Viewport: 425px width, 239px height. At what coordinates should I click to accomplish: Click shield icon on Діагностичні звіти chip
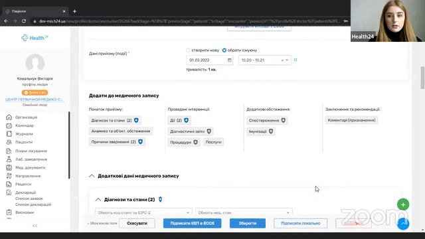point(209,131)
